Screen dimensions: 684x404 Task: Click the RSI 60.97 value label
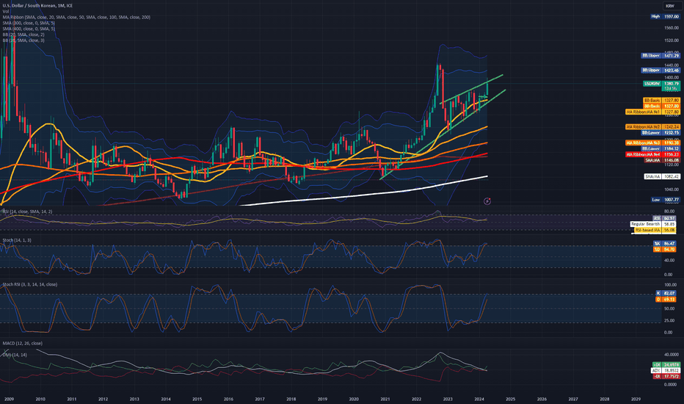(x=664, y=218)
